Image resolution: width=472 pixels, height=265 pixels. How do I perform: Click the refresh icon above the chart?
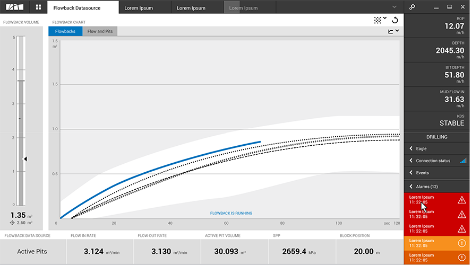point(394,20)
